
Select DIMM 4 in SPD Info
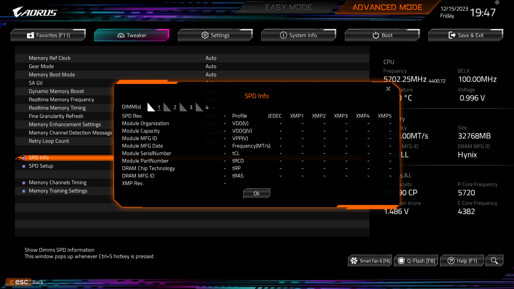point(202,107)
